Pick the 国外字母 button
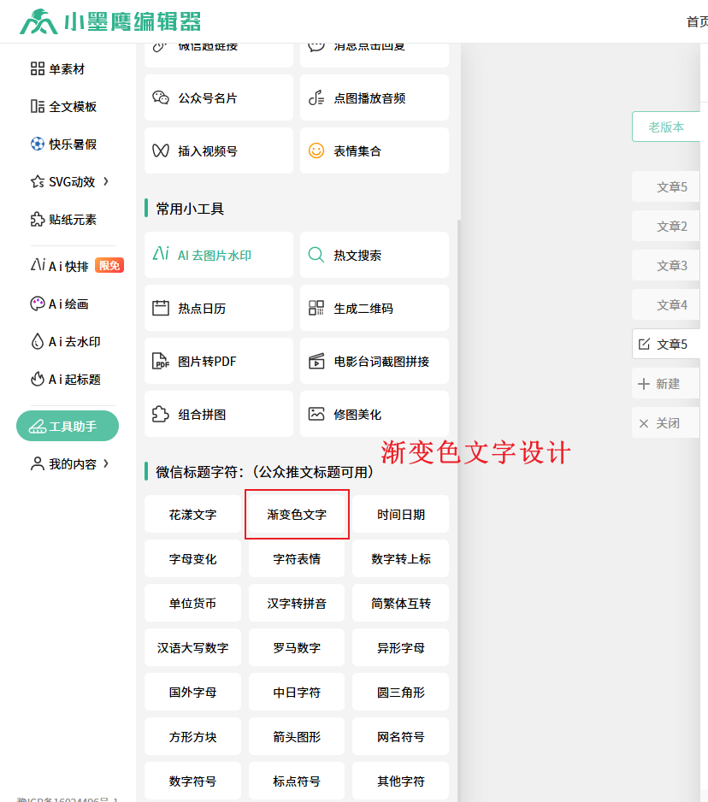The image size is (708, 802). coord(193,692)
